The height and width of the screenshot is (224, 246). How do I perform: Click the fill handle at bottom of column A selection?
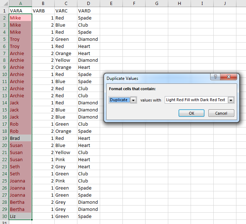tap(32, 220)
